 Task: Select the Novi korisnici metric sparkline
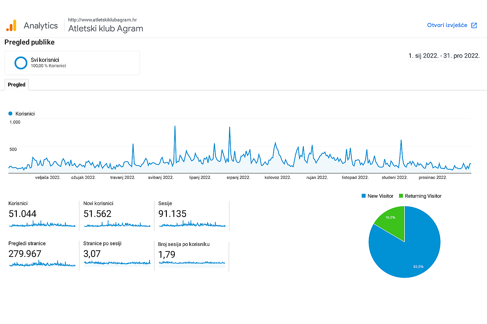click(117, 224)
